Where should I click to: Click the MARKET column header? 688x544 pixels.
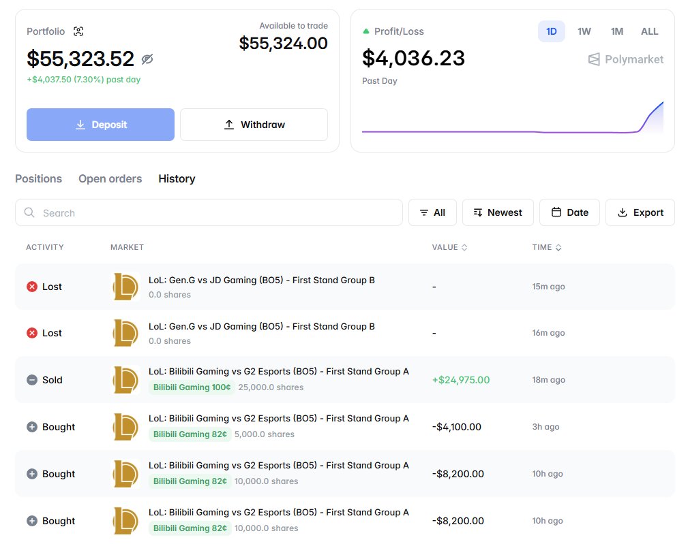pyautogui.click(x=127, y=247)
